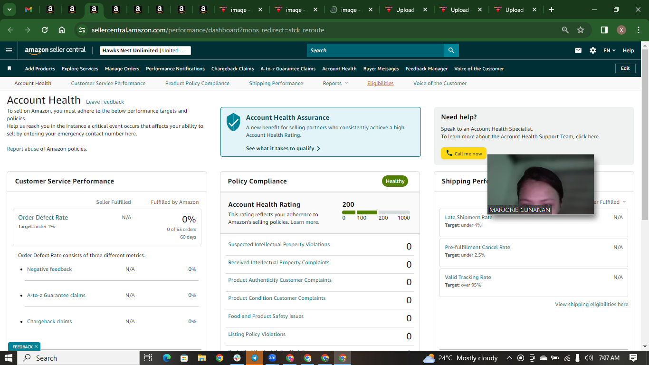Open A-to-z Guarantee Claims from the favorites bar
The width and height of the screenshot is (649, 365).
pyautogui.click(x=288, y=68)
